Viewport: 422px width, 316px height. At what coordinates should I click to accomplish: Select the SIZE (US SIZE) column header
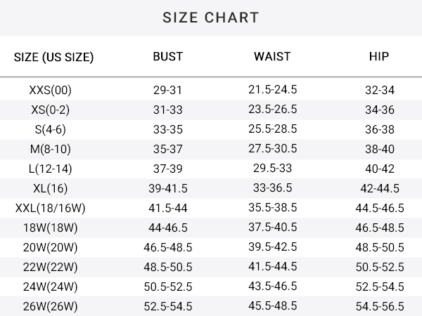(54, 57)
